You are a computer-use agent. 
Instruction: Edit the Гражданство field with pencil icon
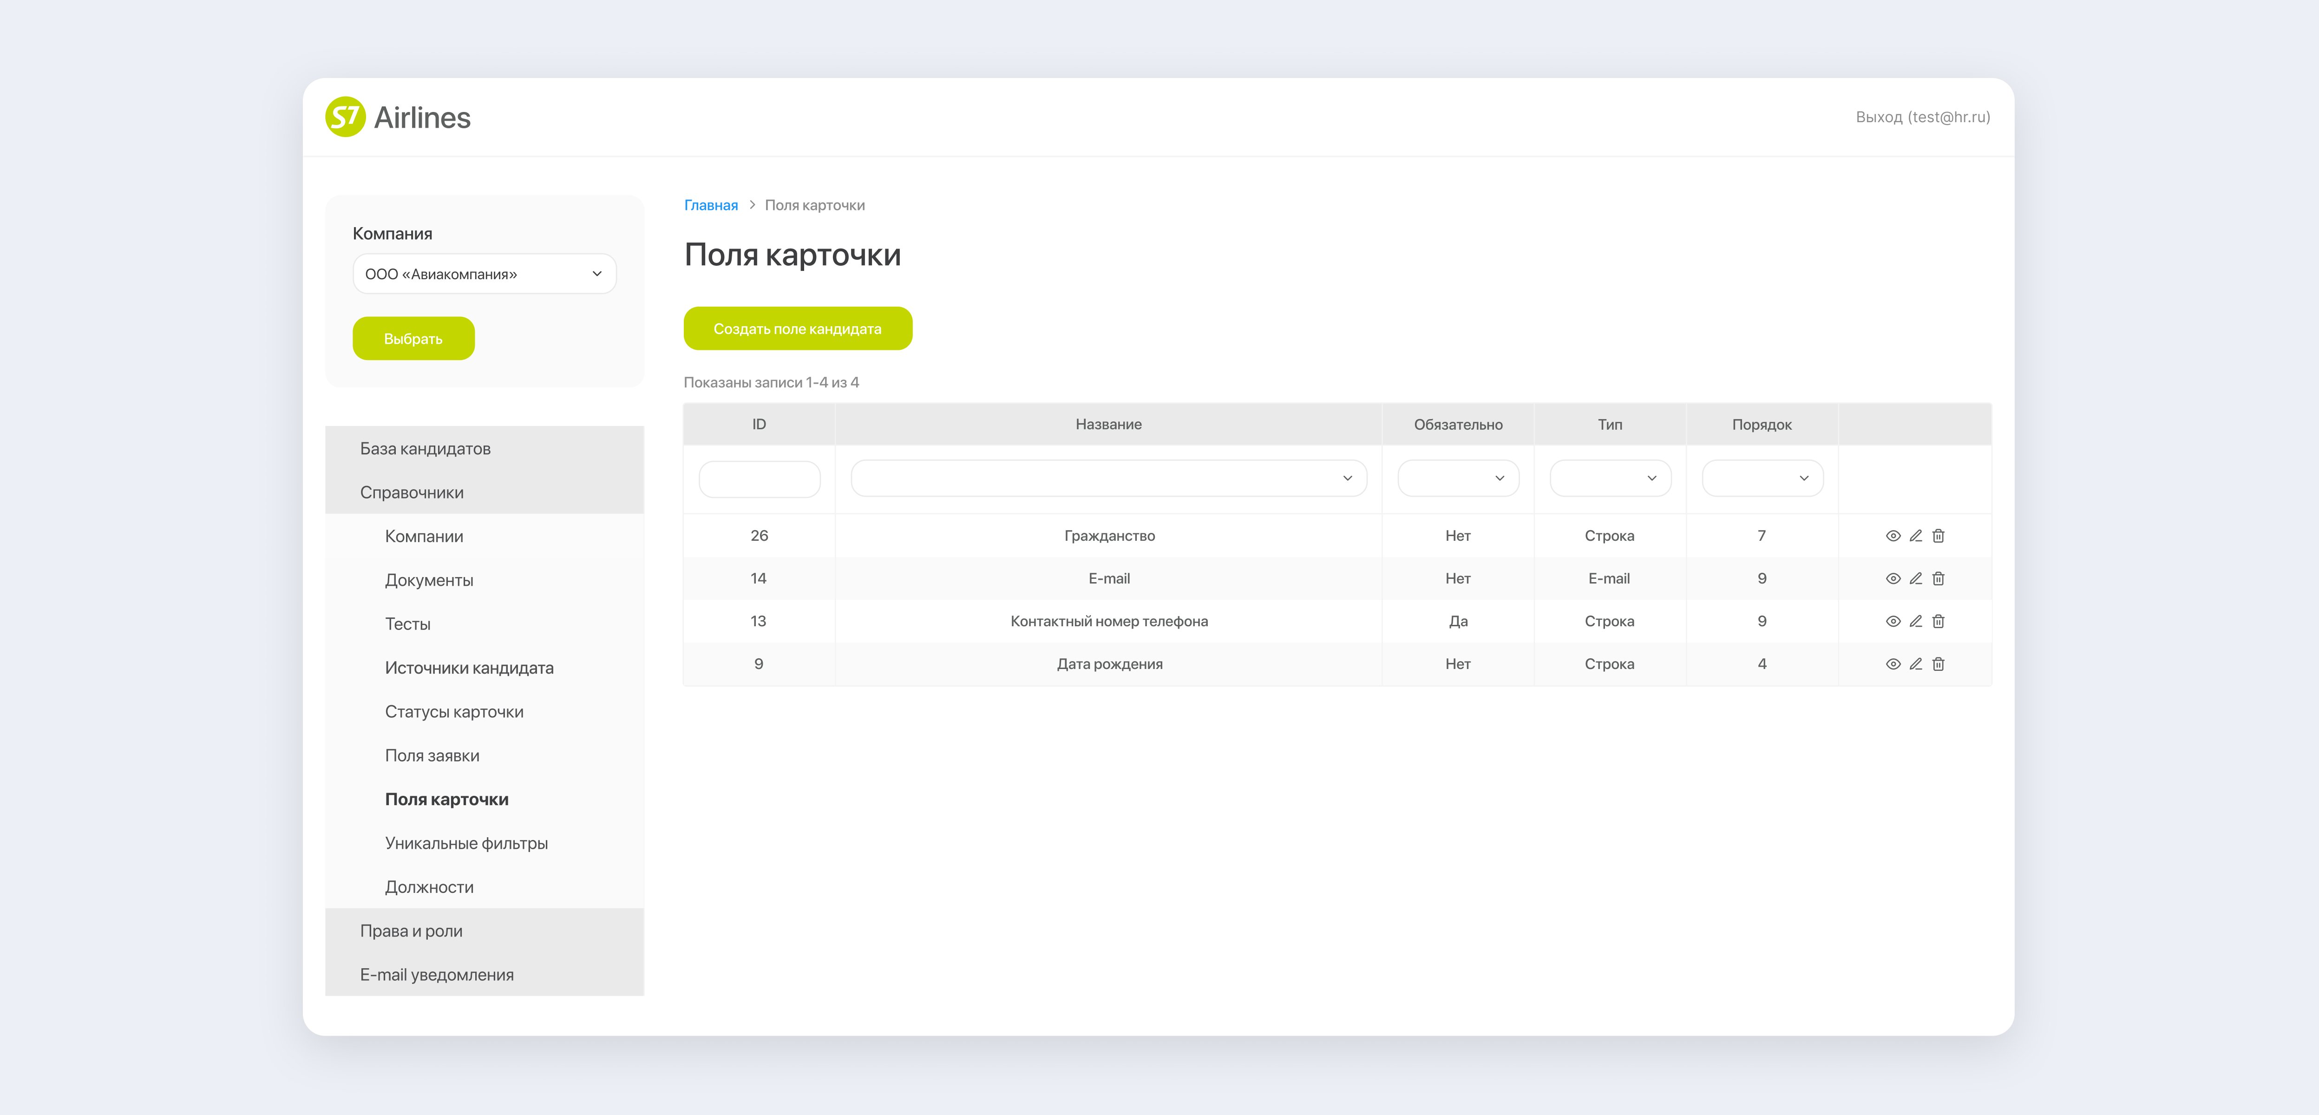coord(1916,536)
